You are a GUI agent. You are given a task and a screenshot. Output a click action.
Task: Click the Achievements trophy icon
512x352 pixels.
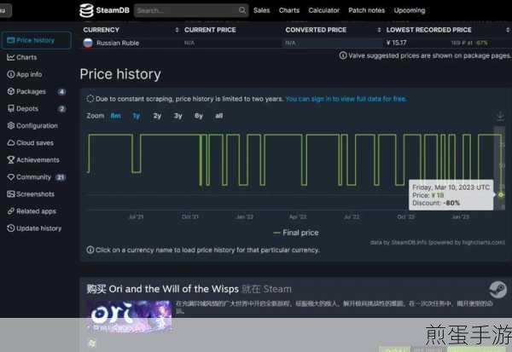(x=11, y=160)
